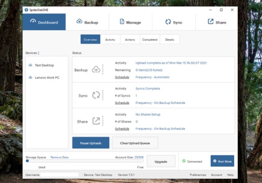Click the 'No Shares Setup' activity text
The height and width of the screenshot is (183, 262).
point(148,115)
